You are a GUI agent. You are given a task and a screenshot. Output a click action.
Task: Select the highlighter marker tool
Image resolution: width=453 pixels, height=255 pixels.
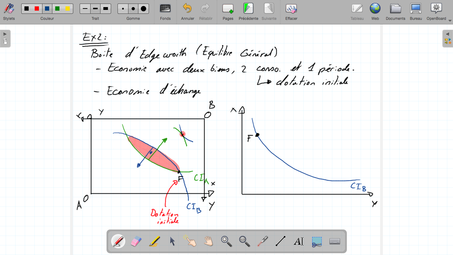154,242
